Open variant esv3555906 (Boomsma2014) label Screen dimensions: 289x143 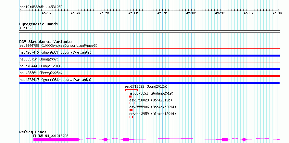pyautogui.click(x=153, y=107)
